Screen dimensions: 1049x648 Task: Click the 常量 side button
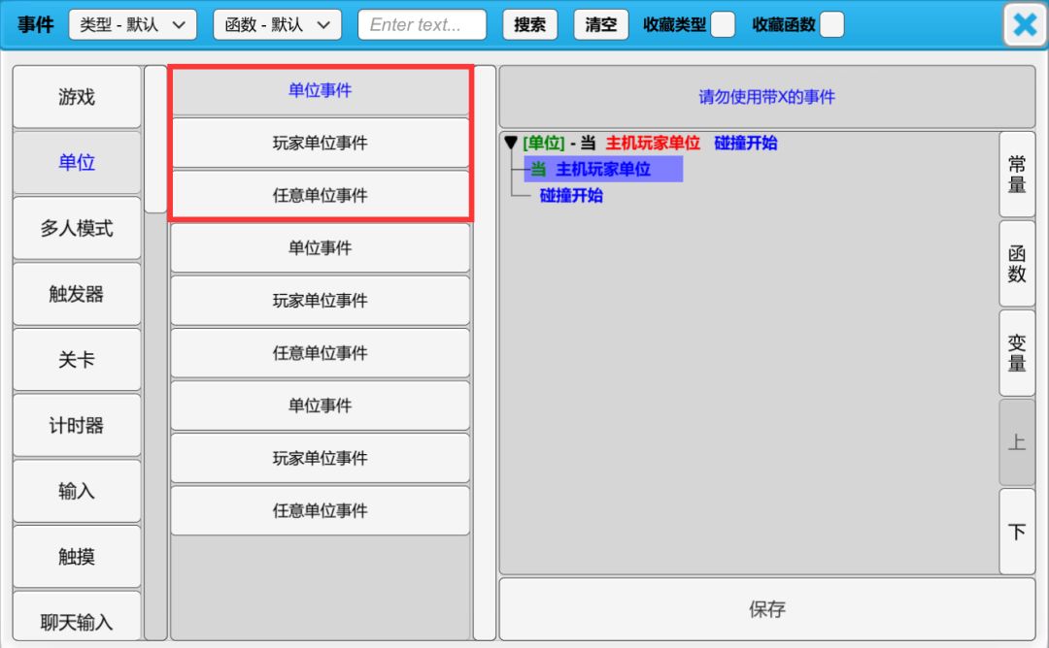1017,175
